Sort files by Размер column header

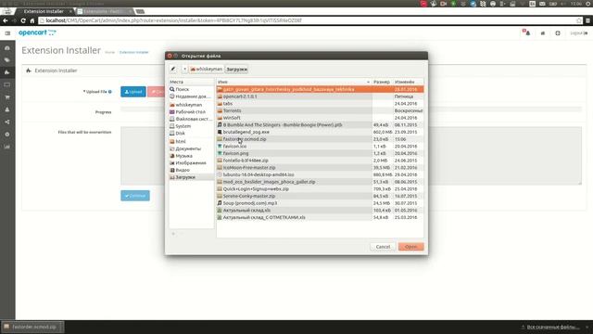(x=382, y=82)
